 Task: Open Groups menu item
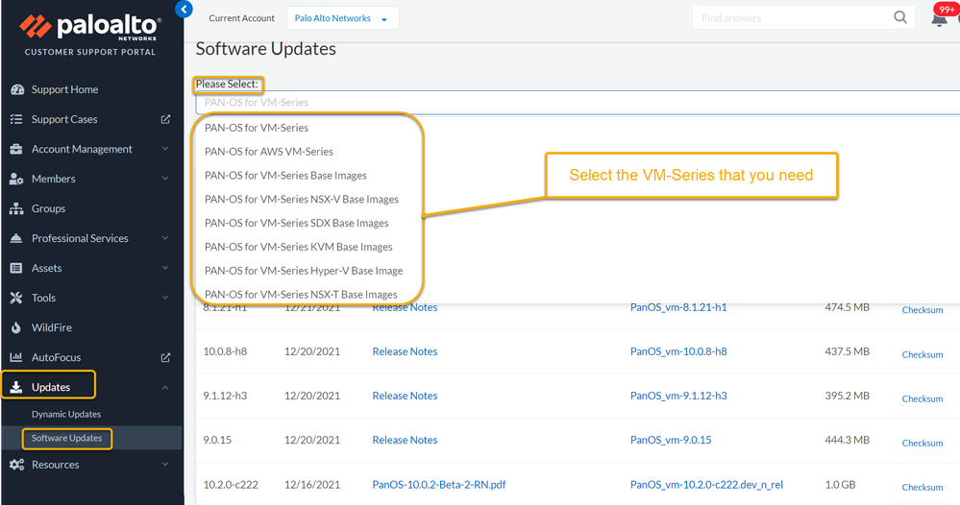click(x=48, y=208)
